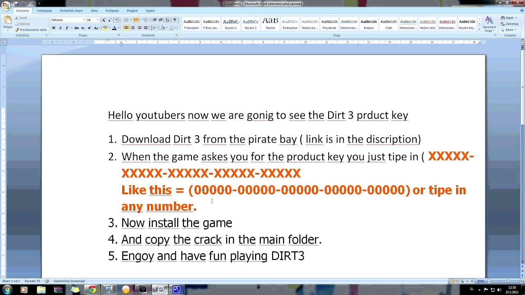This screenshot has width=525, height=295.
Task: Open Spremeni sloge styles menu
Action: (x=489, y=24)
